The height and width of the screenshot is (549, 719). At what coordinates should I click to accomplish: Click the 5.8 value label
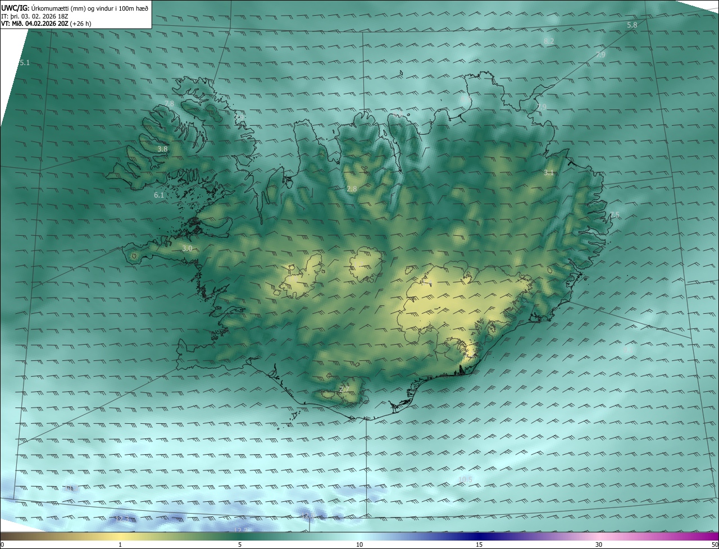click(632, 25)
